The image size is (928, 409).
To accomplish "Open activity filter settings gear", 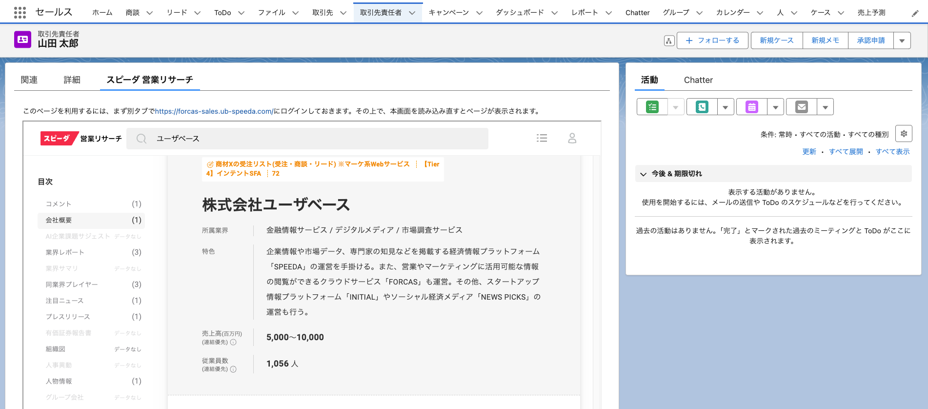I will point(904,134).
